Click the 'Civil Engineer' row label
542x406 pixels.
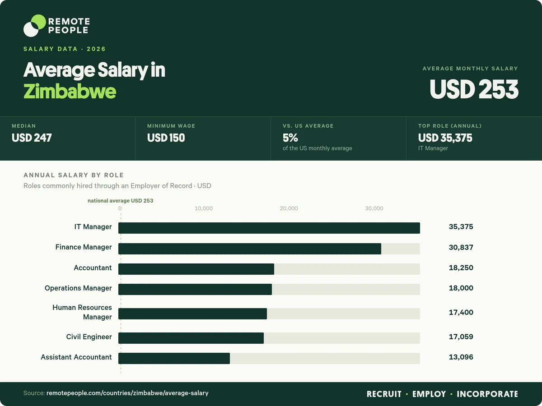(x=89, y=337)
